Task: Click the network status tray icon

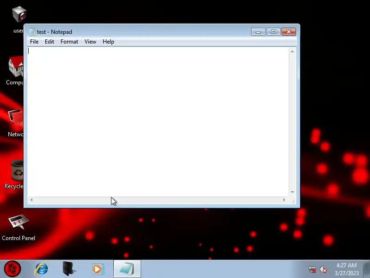Action: click(x=312, y=269)
